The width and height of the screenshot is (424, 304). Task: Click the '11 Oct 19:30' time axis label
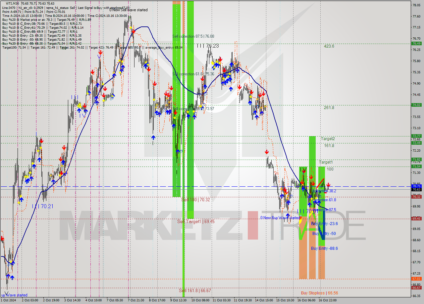point(243,300)
